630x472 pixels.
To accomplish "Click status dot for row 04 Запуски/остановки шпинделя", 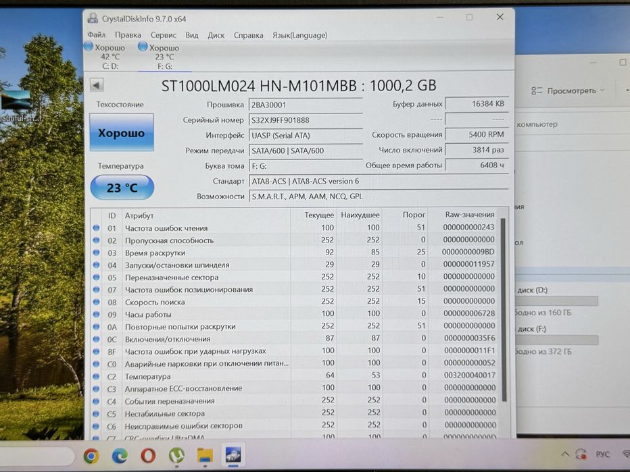I will [x=96, y=265].
